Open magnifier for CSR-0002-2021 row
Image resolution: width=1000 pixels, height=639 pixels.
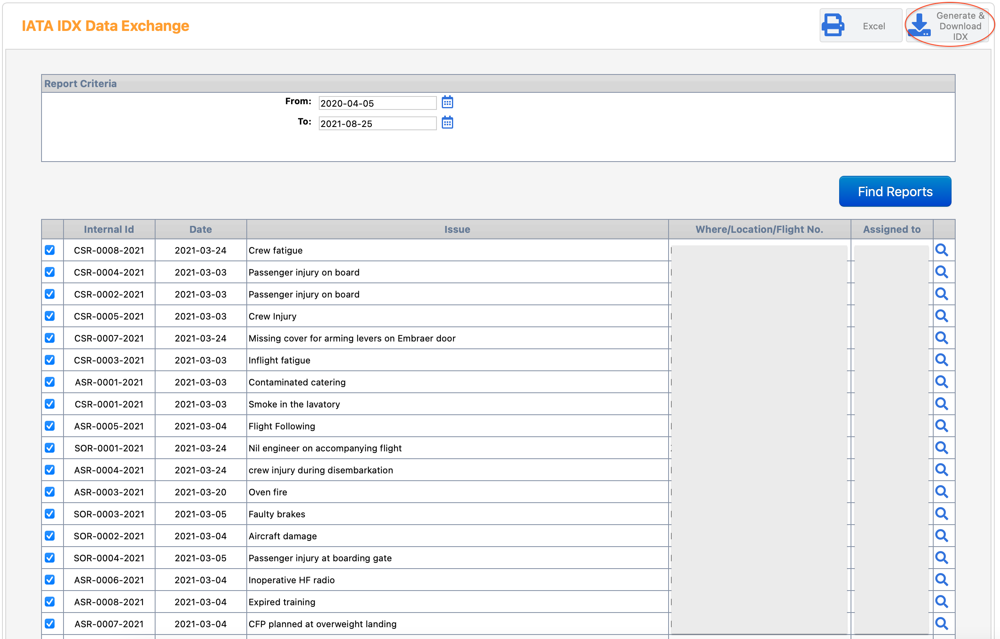941,294
